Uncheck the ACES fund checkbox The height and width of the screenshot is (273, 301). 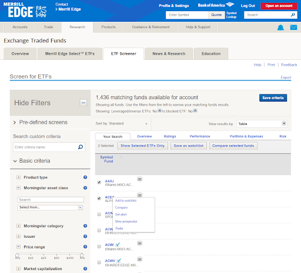point(99,198)
